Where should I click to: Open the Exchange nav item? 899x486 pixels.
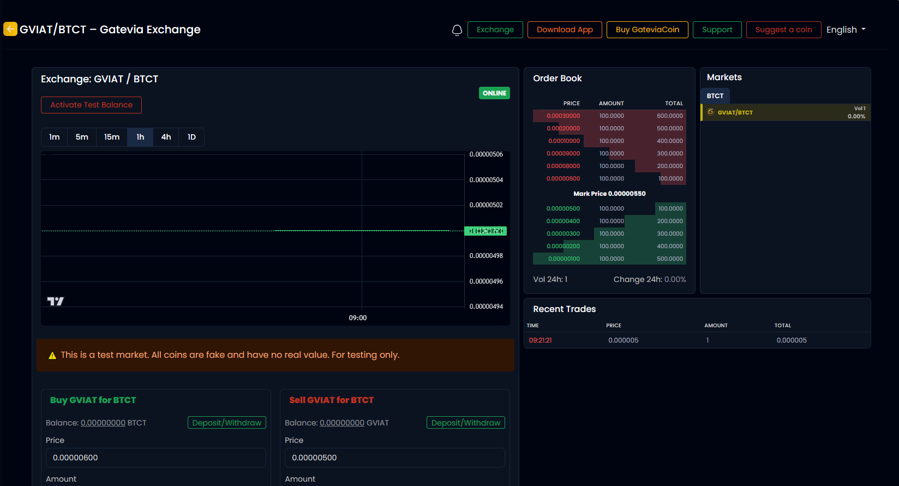click(x=495, y=29)
